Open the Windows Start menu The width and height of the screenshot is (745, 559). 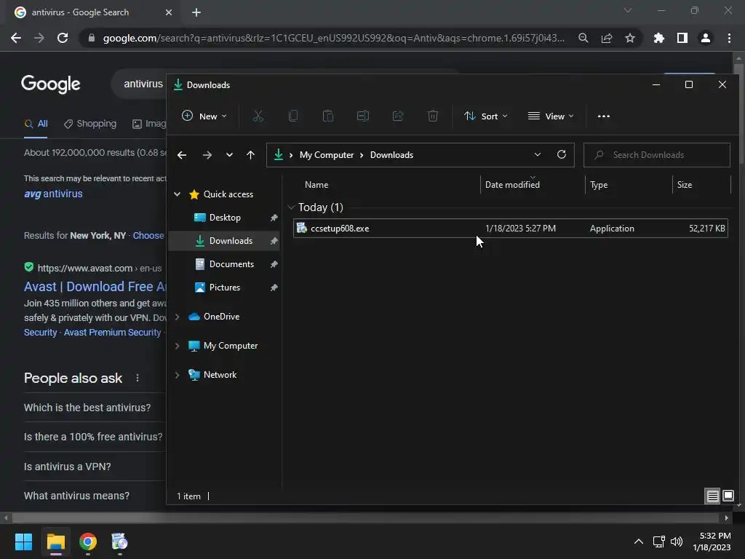click(23, 542)
